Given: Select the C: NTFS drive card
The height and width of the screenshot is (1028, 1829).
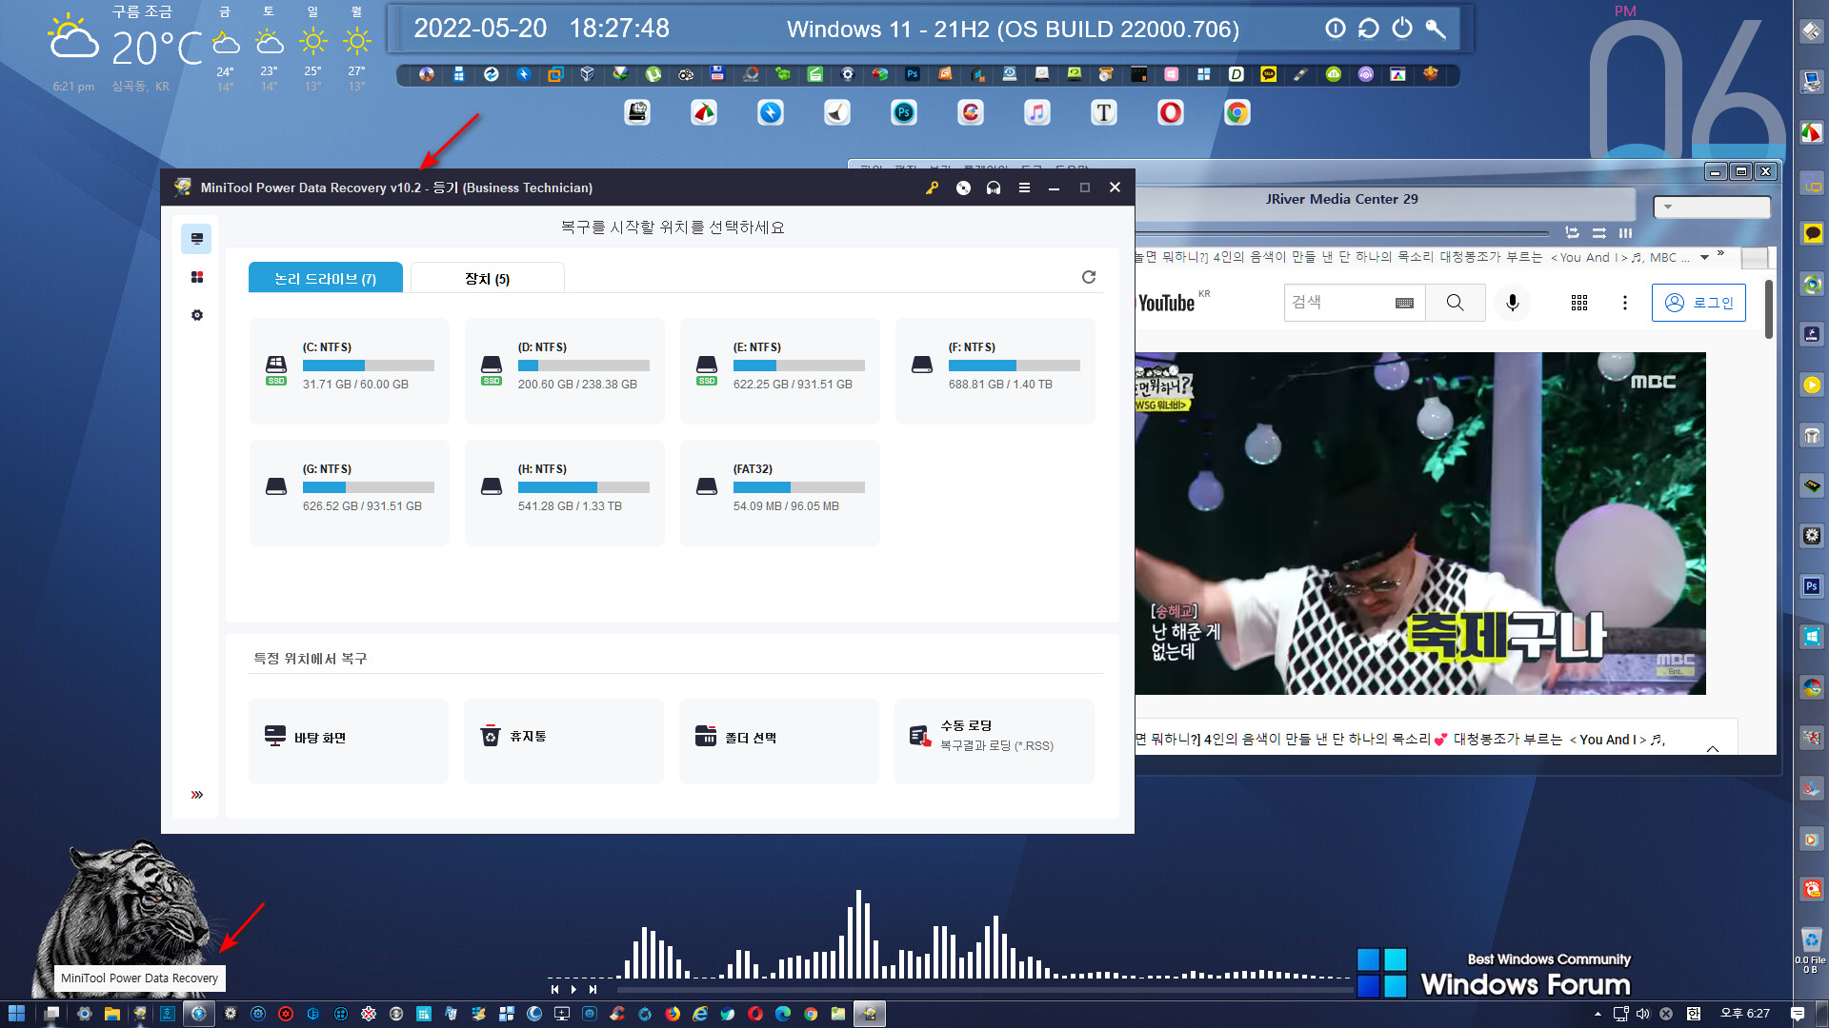Looking at the screenshot, I should click(x=349, y=370).
